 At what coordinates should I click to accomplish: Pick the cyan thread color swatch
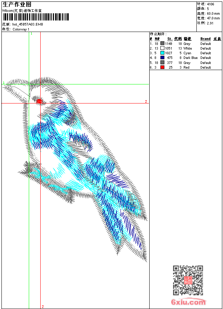(x=162, y=53)
